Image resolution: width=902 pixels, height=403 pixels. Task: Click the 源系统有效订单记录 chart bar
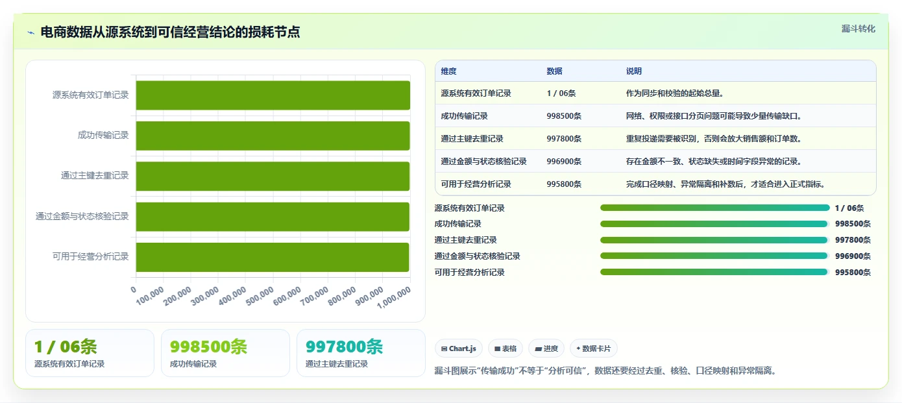[x=273, y=95]
